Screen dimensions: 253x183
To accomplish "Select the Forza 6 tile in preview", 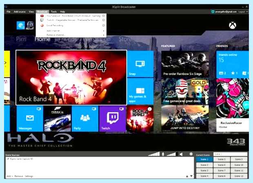I will 58,119.
